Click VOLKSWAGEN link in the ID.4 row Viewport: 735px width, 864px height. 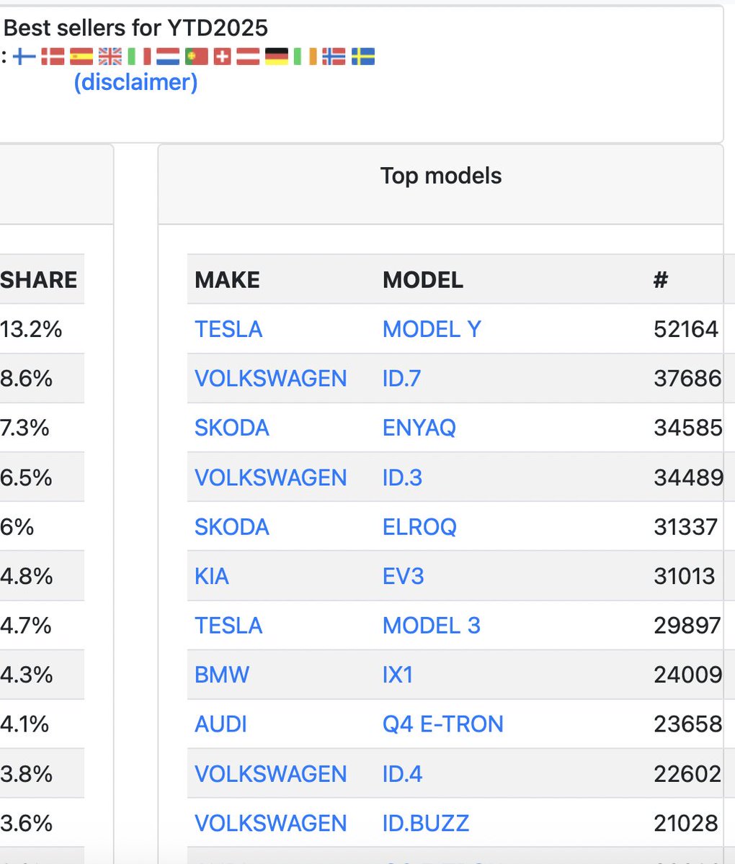271,774
